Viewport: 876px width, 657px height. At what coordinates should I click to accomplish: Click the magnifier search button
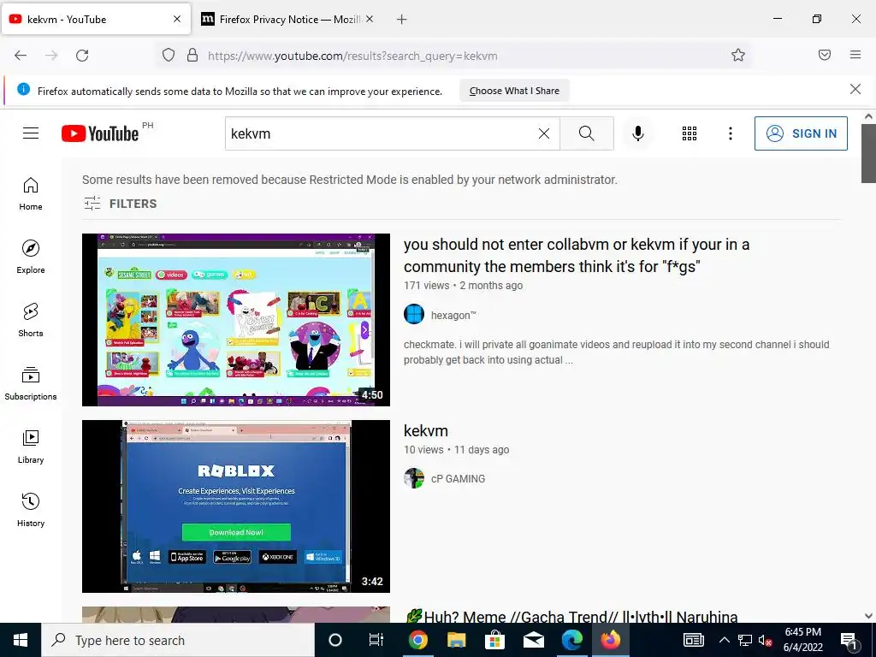[x=587, y=133]
